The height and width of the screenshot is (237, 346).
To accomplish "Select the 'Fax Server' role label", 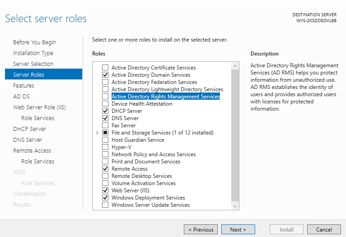I will 124,125.
